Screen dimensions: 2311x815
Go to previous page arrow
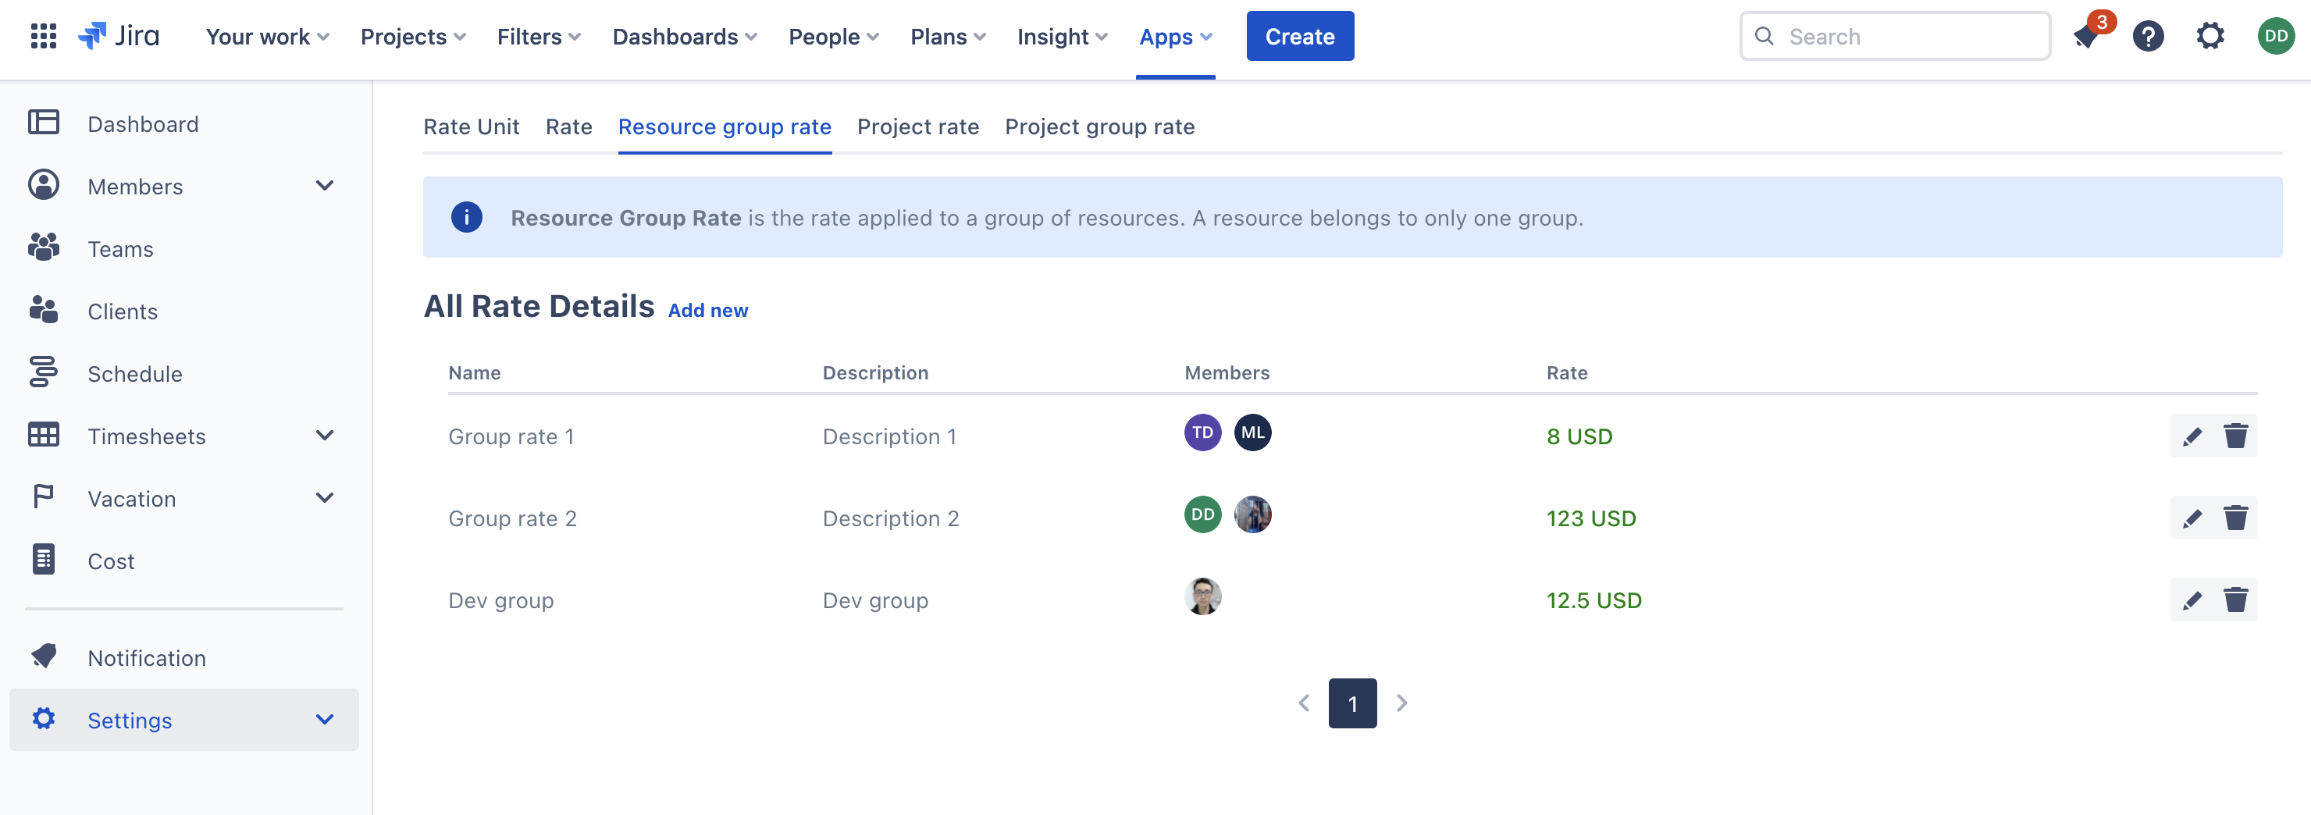pyautogui.click(x=1304, y=703)
